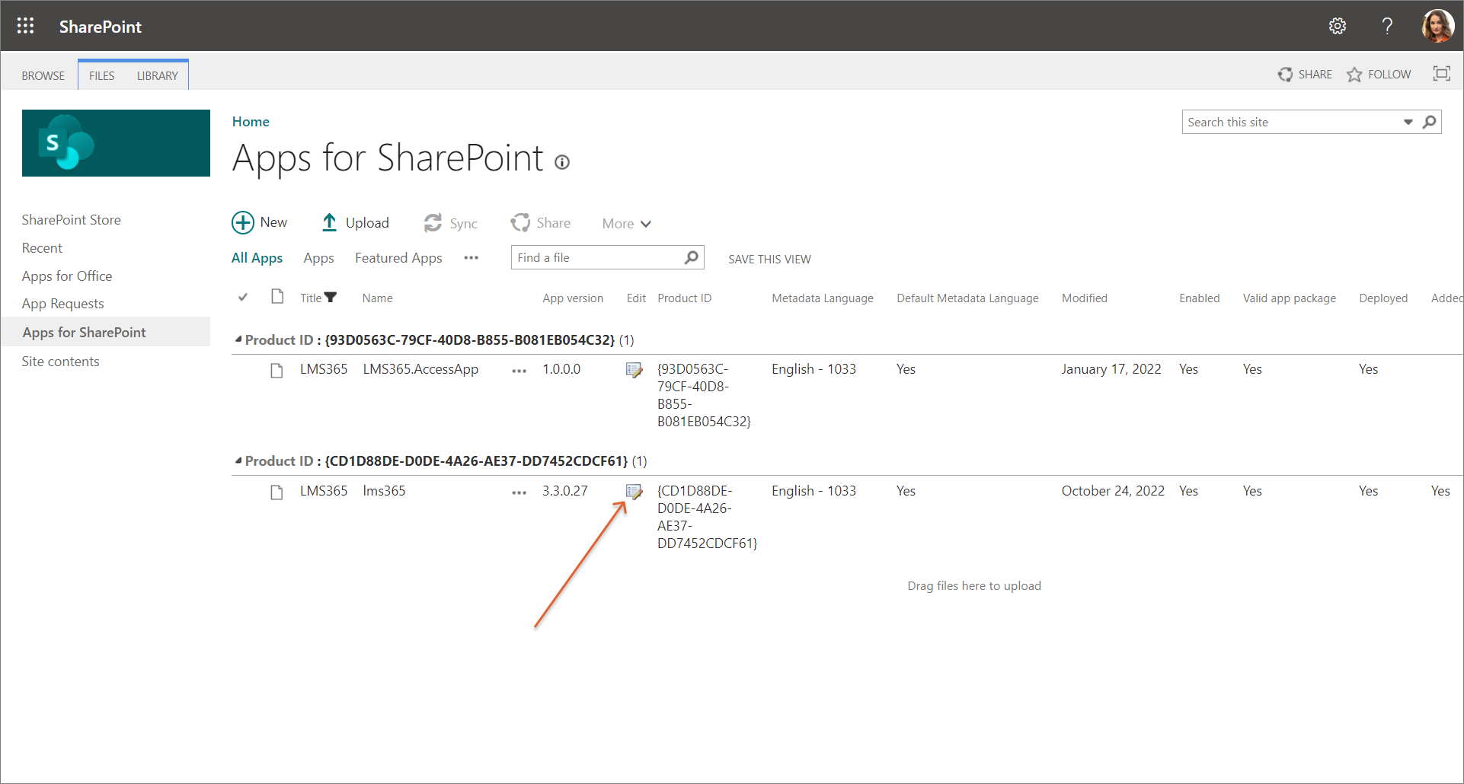
Task: Switch to the Featured Apps view
Action: point(398,258)
